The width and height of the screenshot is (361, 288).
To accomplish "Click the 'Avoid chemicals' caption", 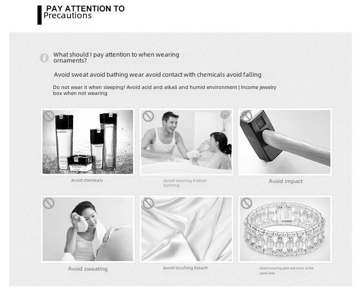I will [x=87, y=180].
